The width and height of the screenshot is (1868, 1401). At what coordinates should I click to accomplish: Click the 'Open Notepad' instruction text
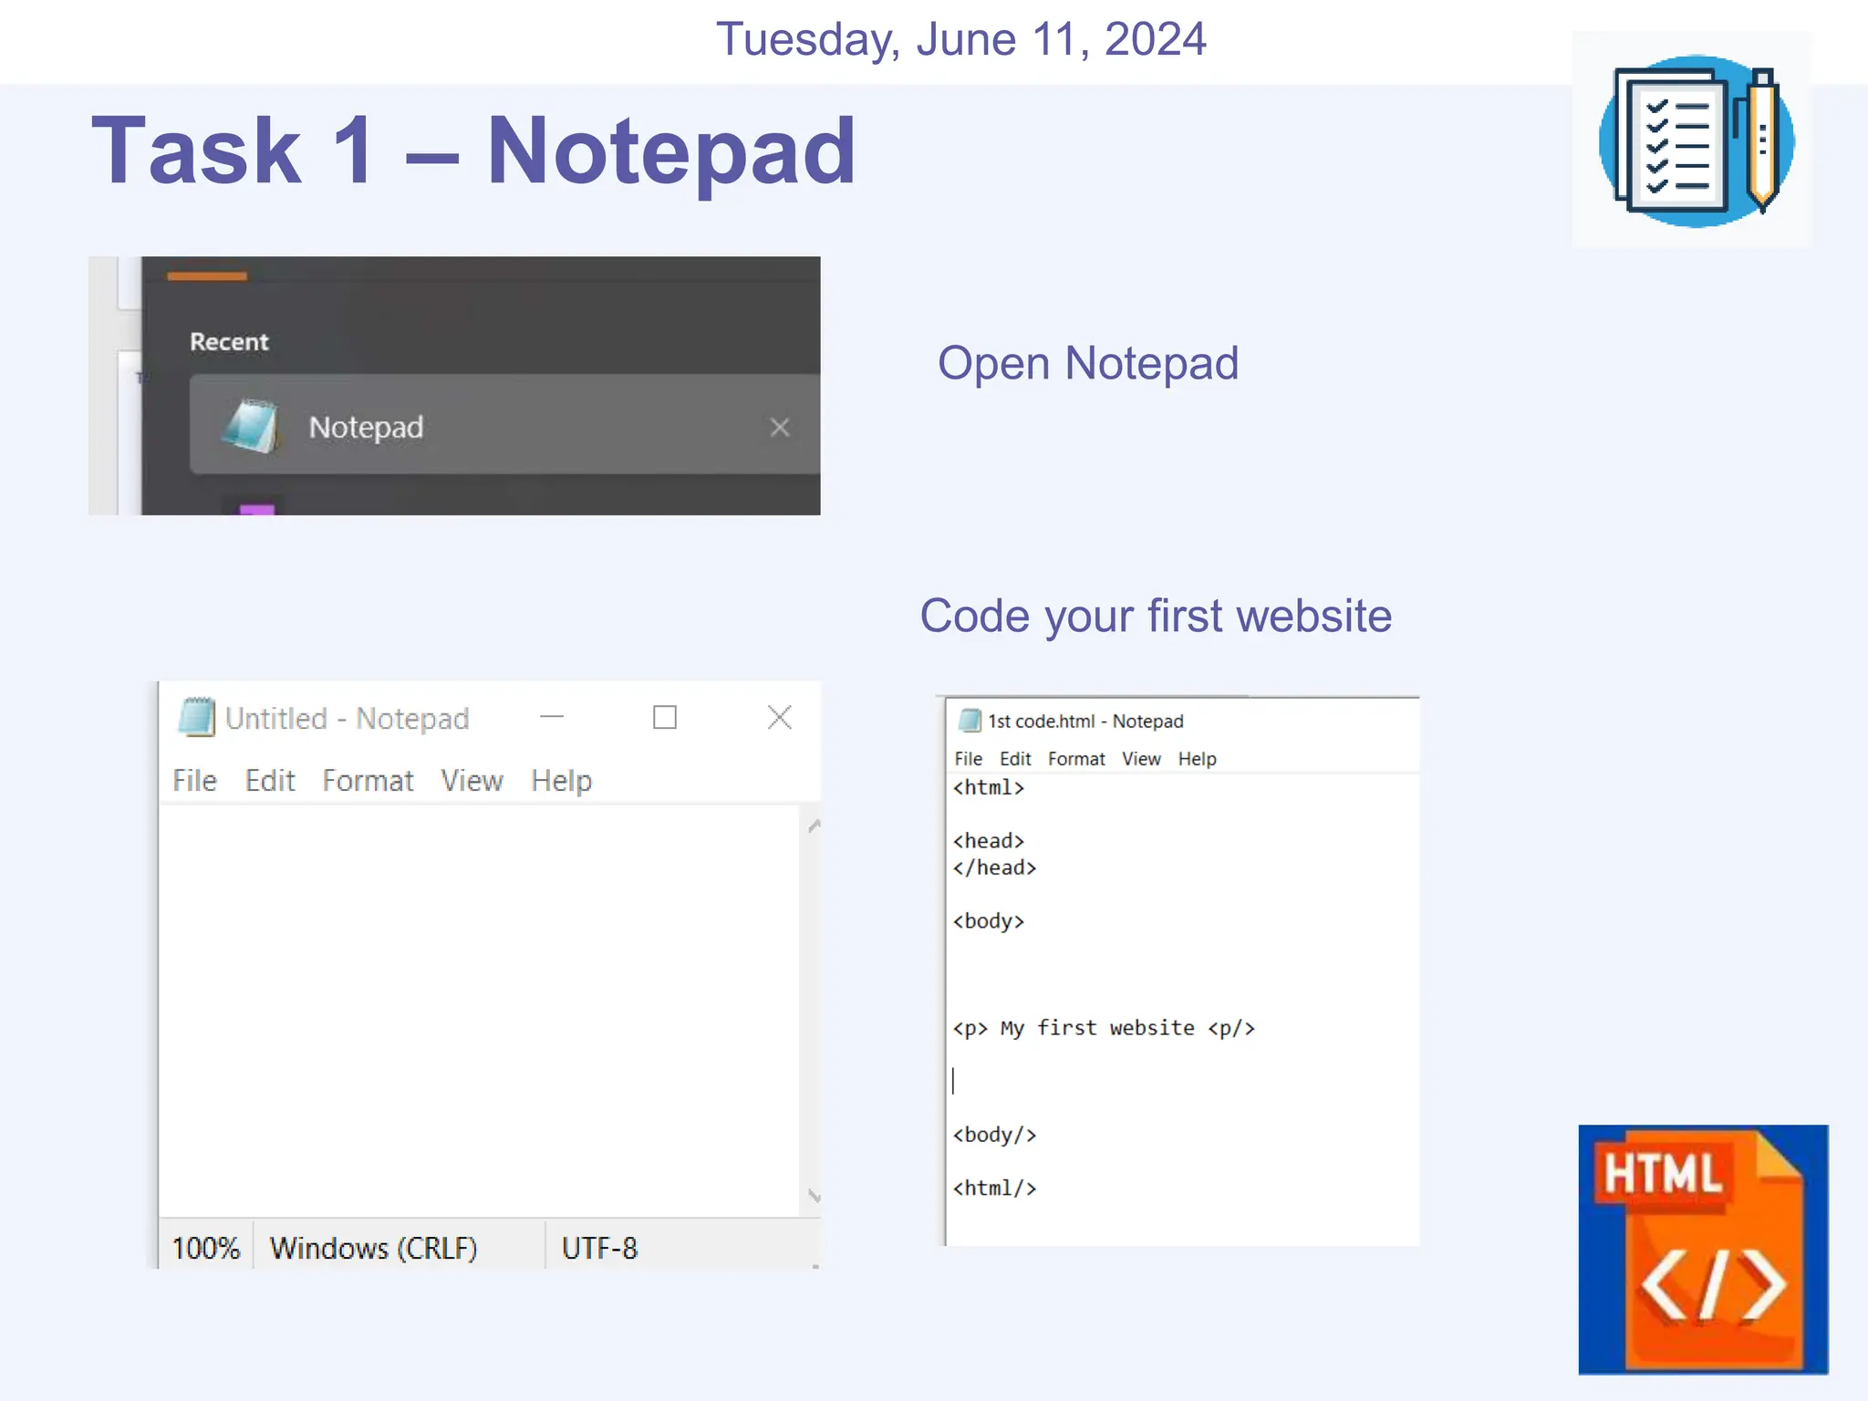click(x=1088, y=364)
